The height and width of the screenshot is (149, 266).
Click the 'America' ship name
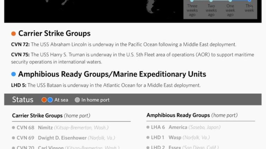[178, 127]
